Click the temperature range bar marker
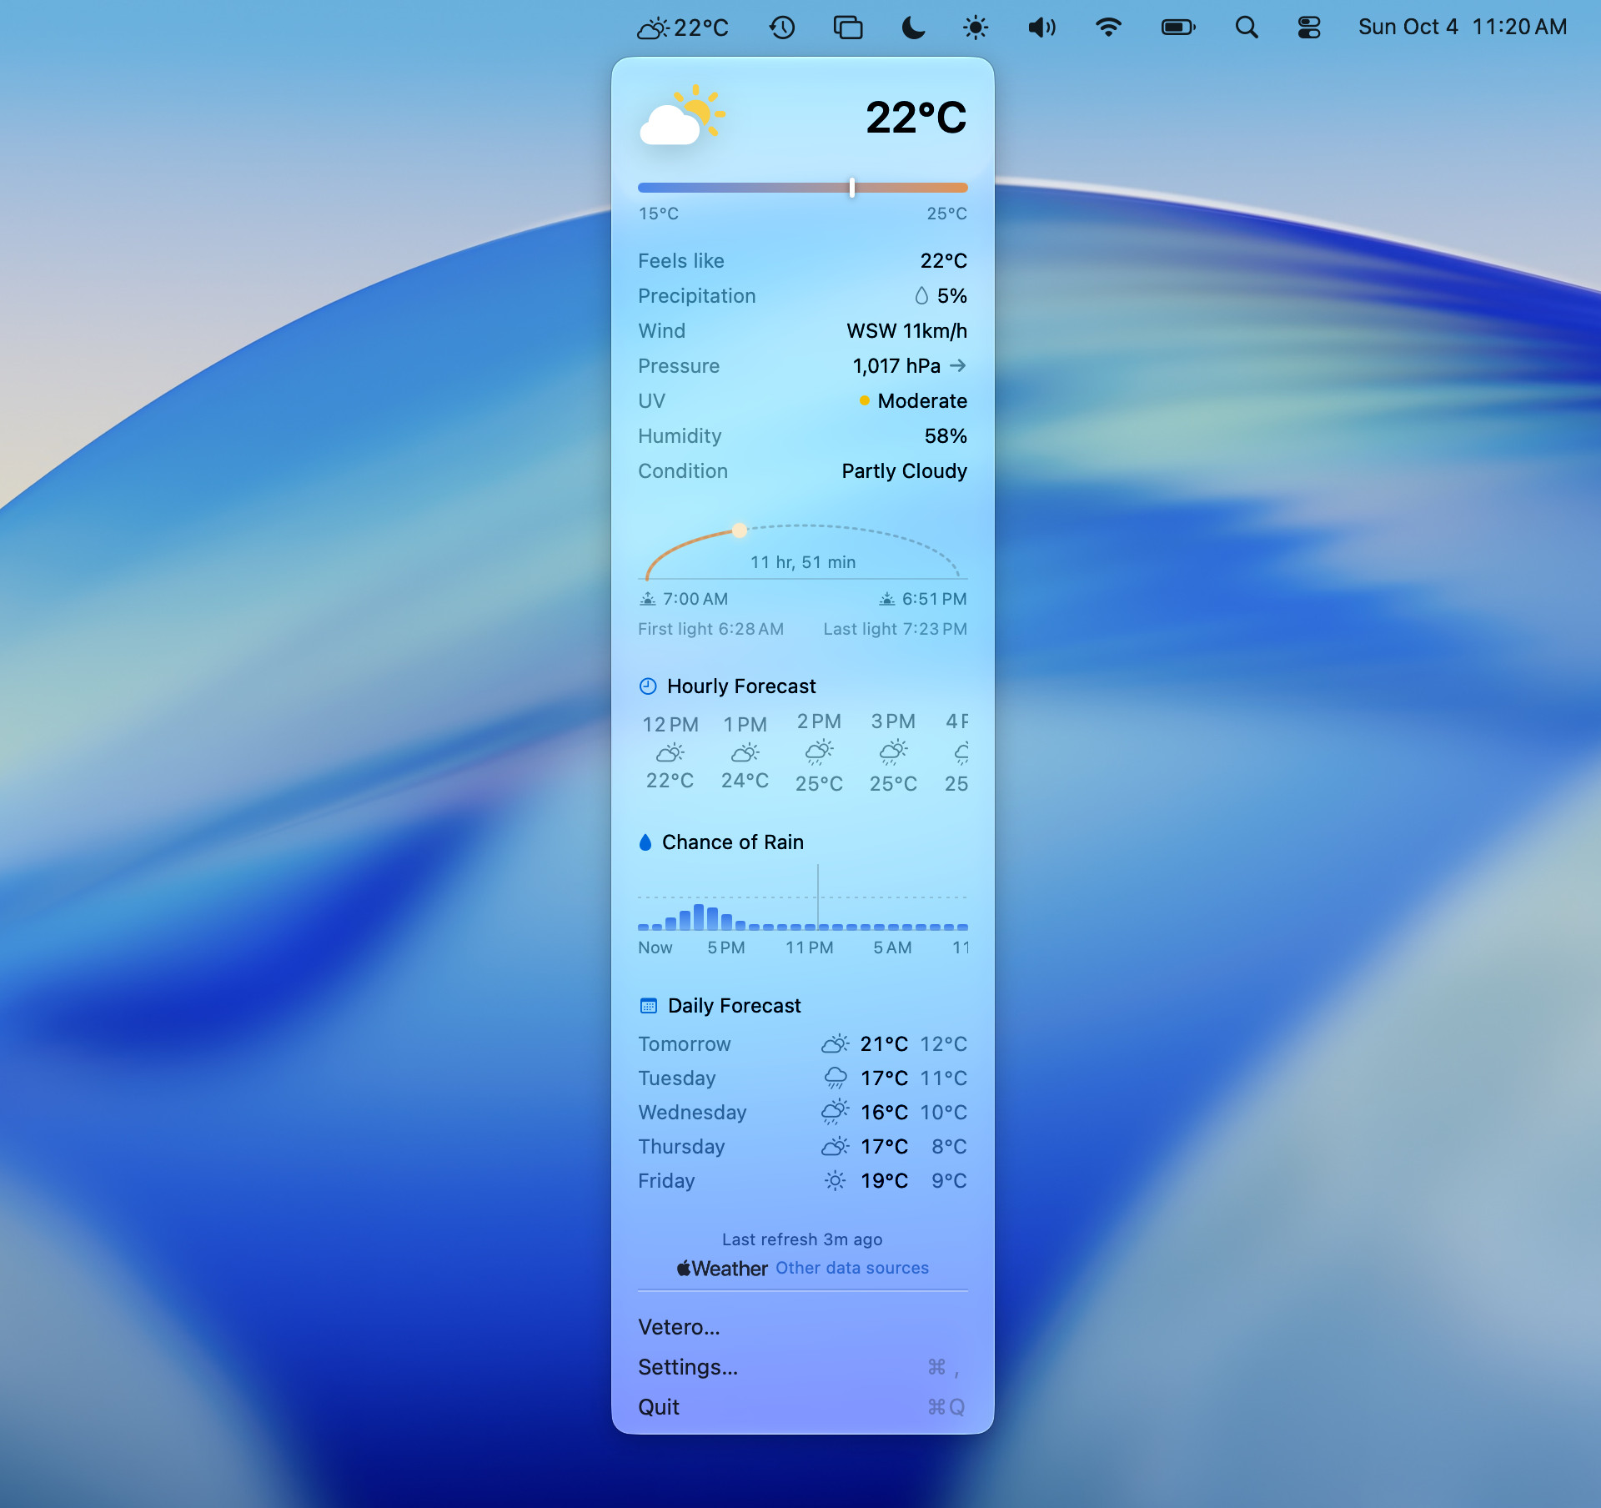The height and width of the screenshot is (1508, 1601). [x=851, y=188]
